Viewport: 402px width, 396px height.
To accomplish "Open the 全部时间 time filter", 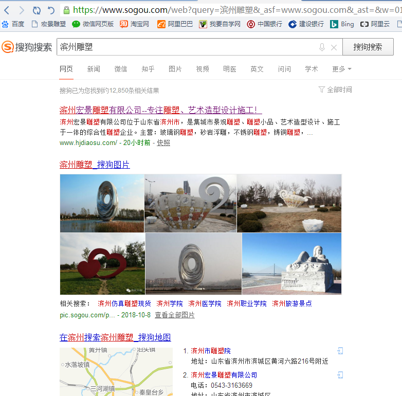I will [x=335, y=89].
